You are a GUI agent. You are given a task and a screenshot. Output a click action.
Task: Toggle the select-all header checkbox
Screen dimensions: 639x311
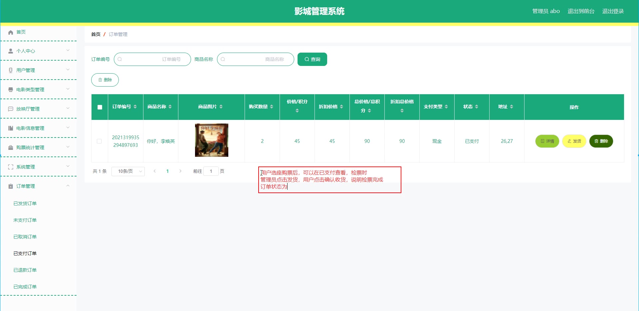100,107
